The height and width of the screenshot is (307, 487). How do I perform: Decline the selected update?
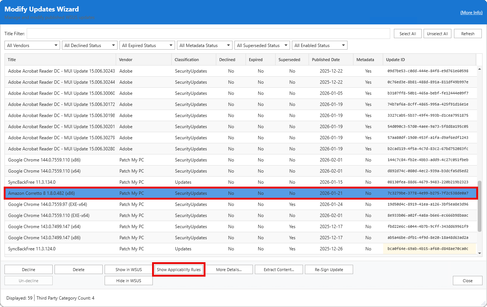click(28, 269)
